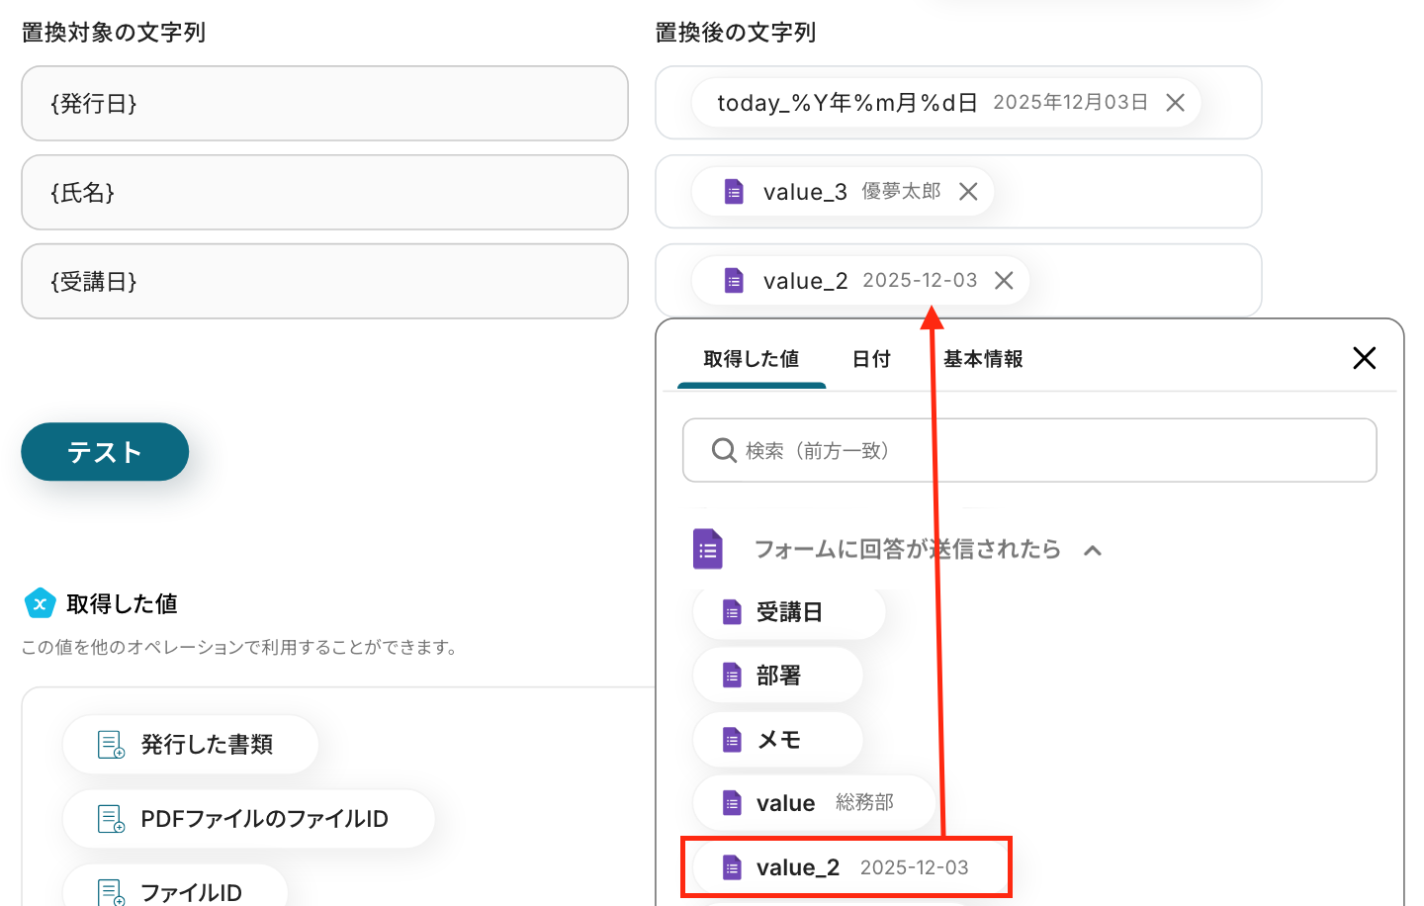This screenshot has width=1424, height=906.
Task: Switch to the 日付 tab
Action: click(x=871, y=359)
